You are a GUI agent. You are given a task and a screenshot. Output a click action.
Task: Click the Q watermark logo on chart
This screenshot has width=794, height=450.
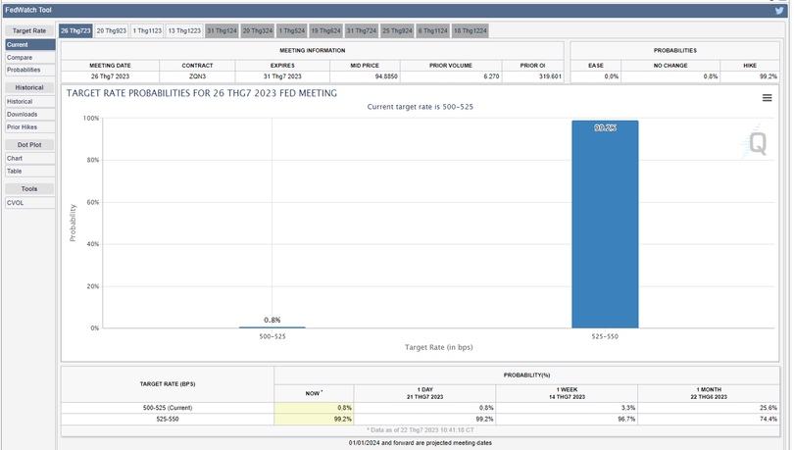pos(757,144)
